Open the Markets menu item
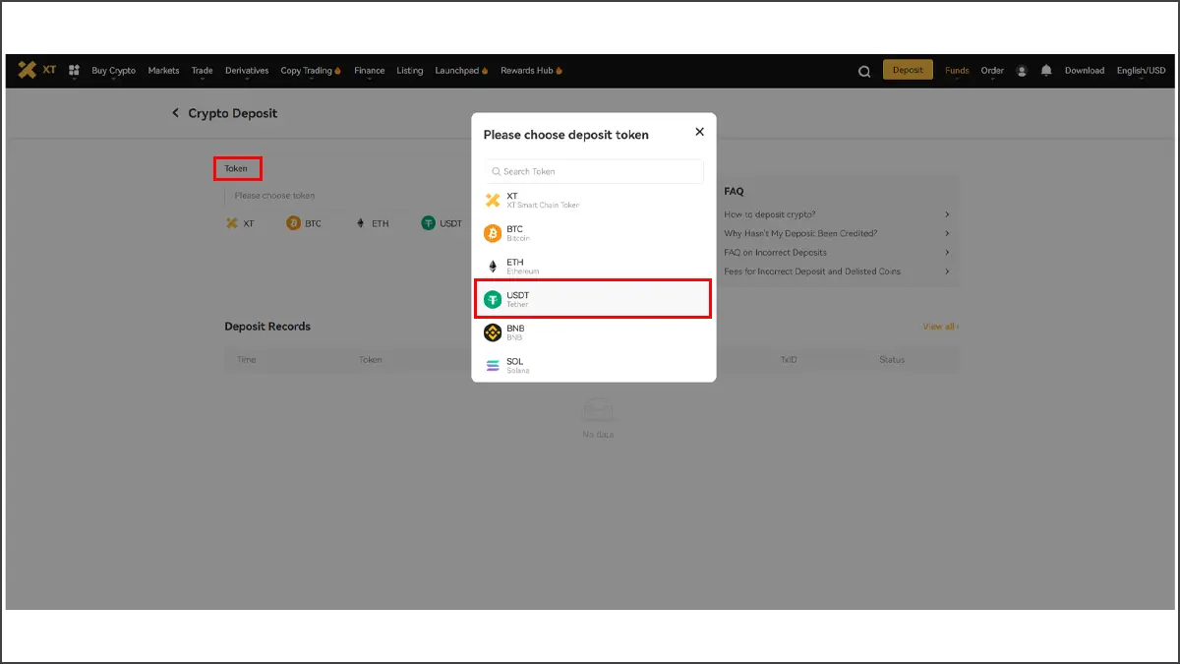The width and height of the screenshot is (1180, 664). [x=163, y=71]
